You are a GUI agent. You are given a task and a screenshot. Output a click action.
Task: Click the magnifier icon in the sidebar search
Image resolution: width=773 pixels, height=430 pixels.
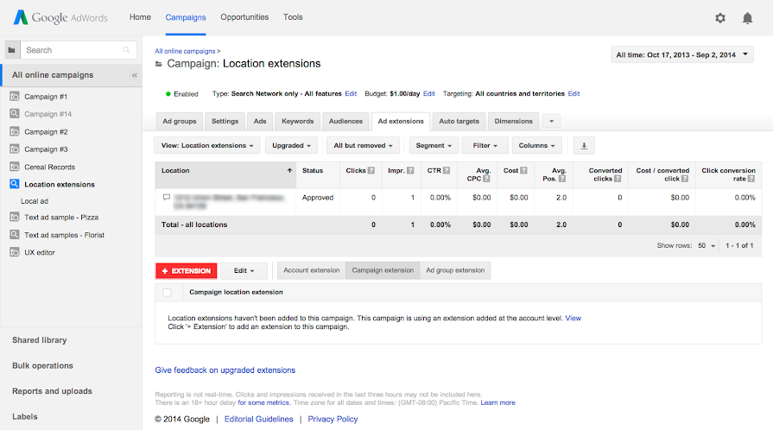coord(126,50)
